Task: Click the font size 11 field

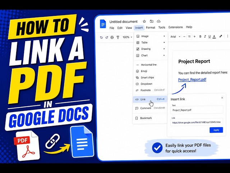Action: [189, 37]
